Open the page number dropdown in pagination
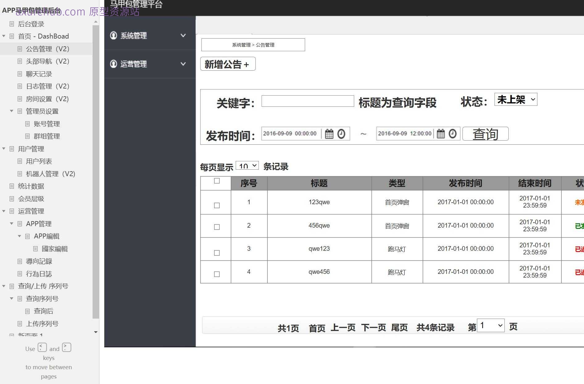584x384 pixels. (x=490, y=325)
